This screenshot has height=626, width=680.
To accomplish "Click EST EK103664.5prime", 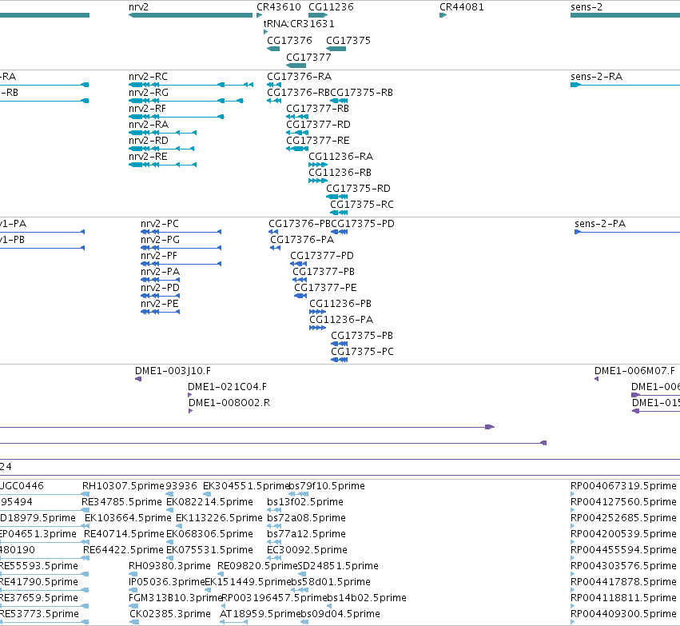I will pos(128,518).
